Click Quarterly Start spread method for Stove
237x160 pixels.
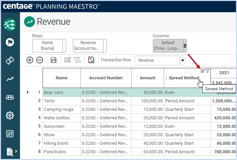click(x=187, y=135)
